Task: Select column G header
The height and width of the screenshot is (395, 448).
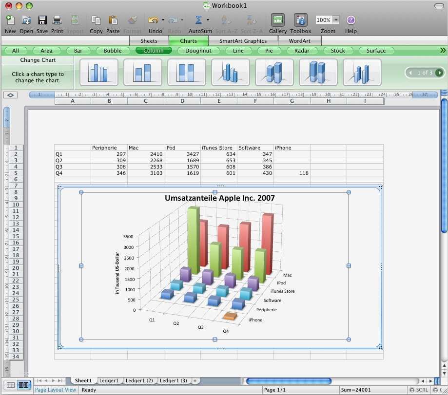Action: click(x=292, y=101)
